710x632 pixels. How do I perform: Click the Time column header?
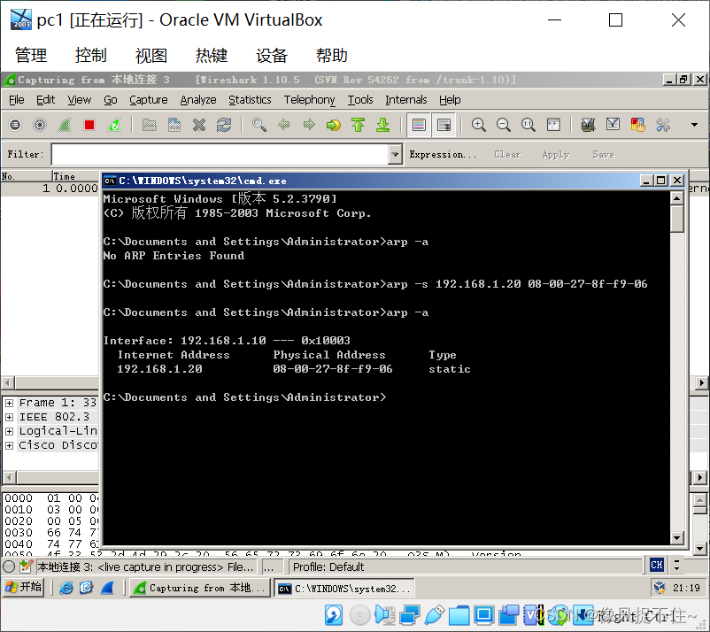[74, 176]
